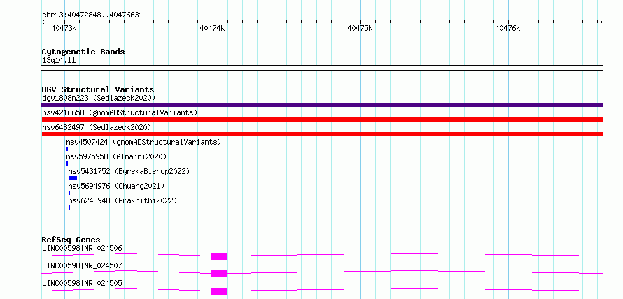Select the 13q14.11 band label
The image size is (623, 299).
59,61
